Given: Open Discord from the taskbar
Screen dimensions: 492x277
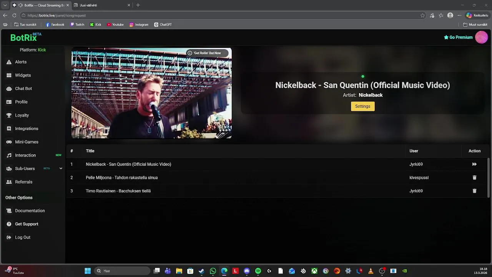Looking at the screenshot, I should pos(247,271).
